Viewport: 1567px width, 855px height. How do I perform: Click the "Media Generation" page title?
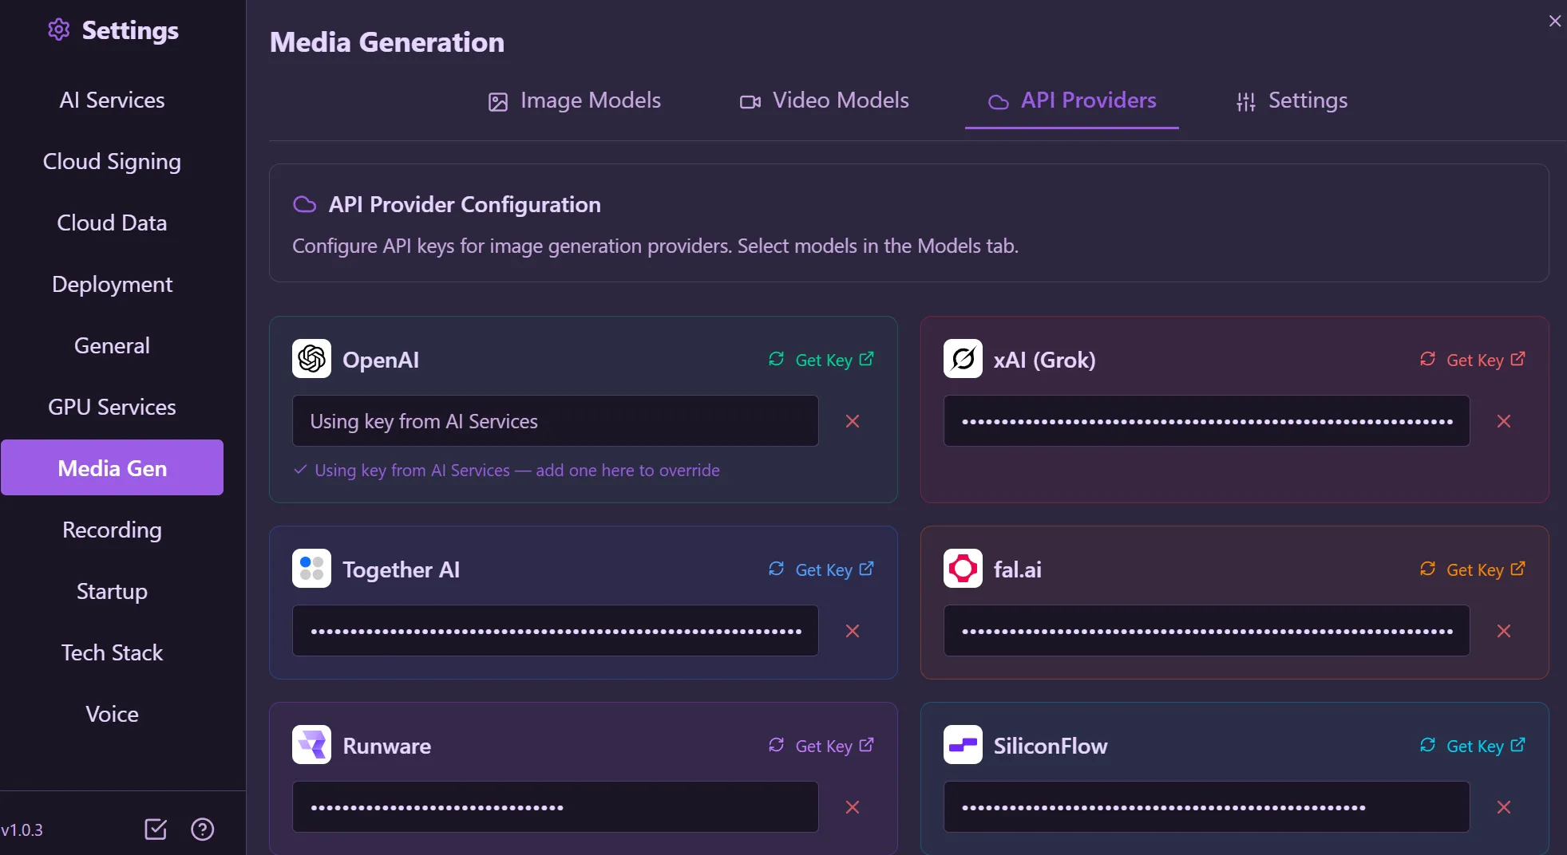click(x=387, y=42)
